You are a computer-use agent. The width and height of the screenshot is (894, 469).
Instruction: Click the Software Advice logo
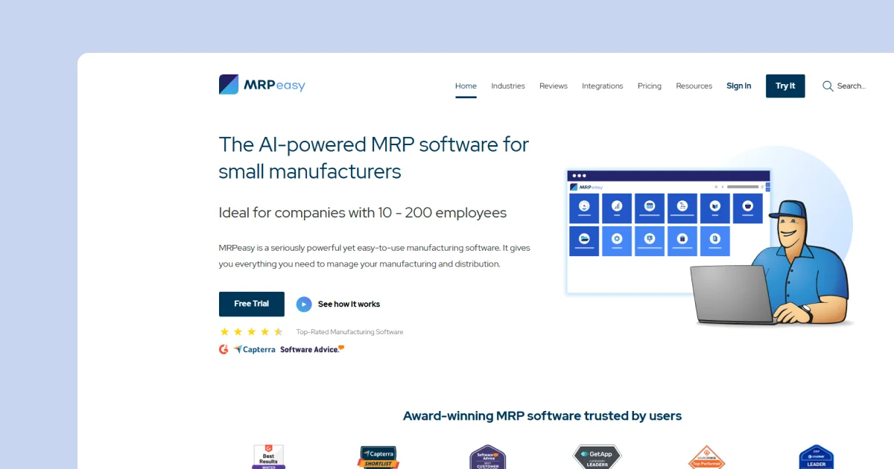[x=312, y=349]
